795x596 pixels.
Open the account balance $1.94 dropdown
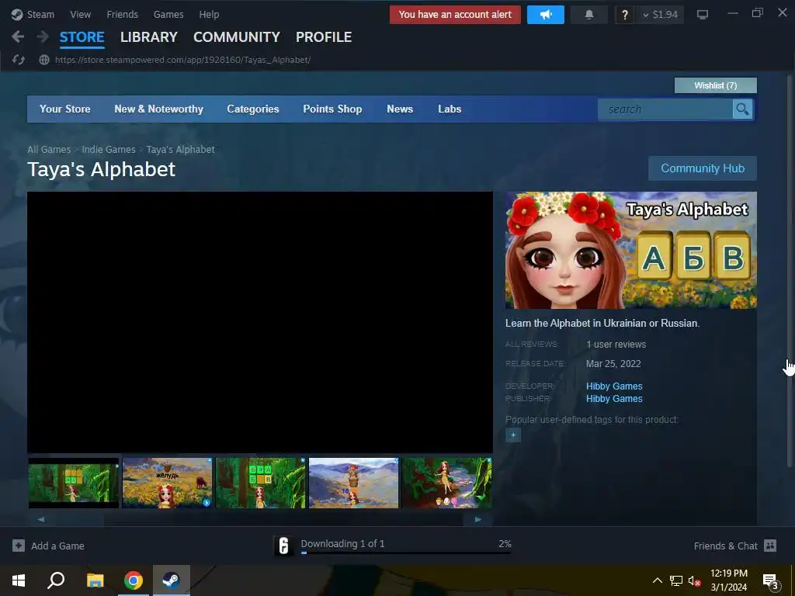pyautogui.click(x=660, y=15)
